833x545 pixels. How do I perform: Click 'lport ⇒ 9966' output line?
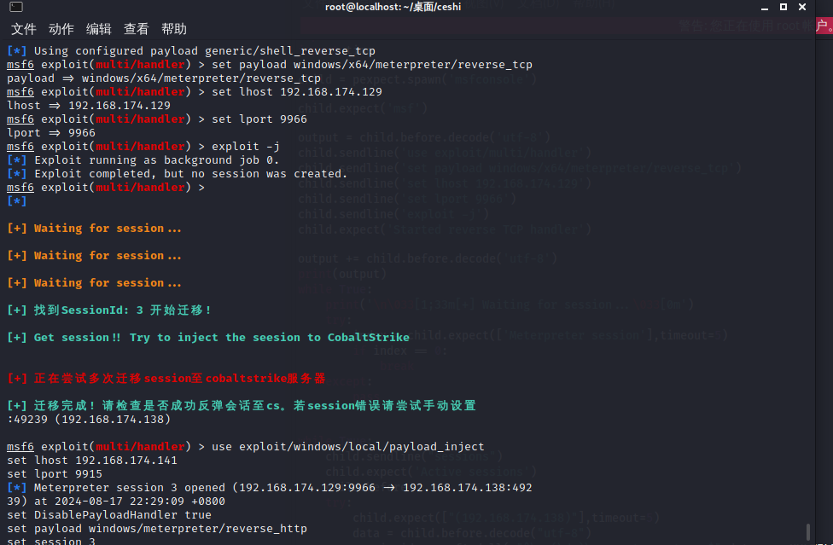point(51,133)
